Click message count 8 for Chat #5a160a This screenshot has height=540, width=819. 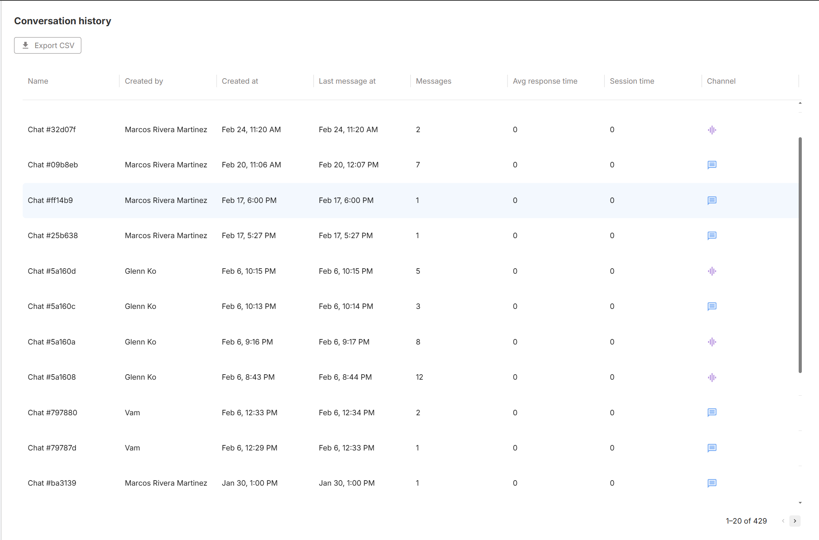point(418,342)
